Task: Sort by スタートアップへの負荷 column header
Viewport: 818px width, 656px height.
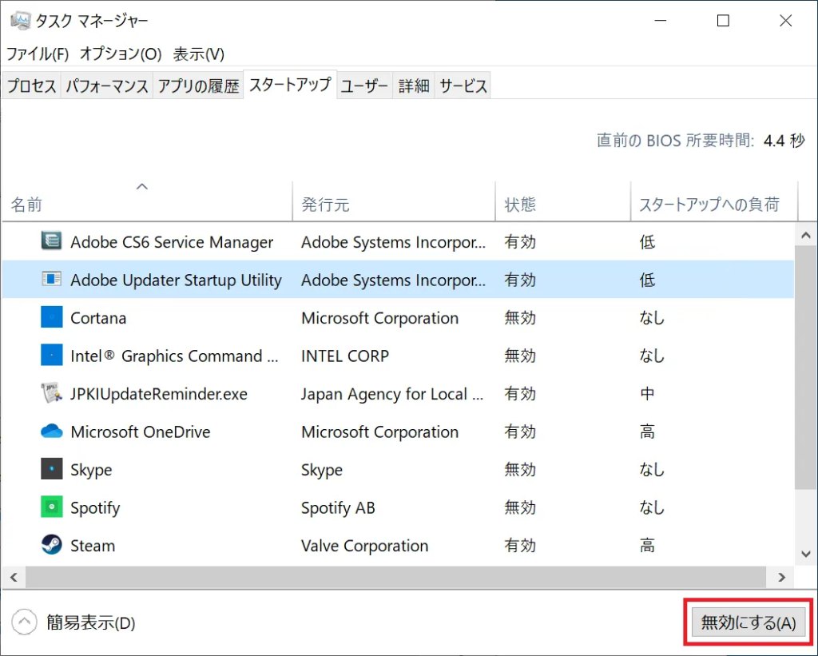Action: [x=709, y=205]
